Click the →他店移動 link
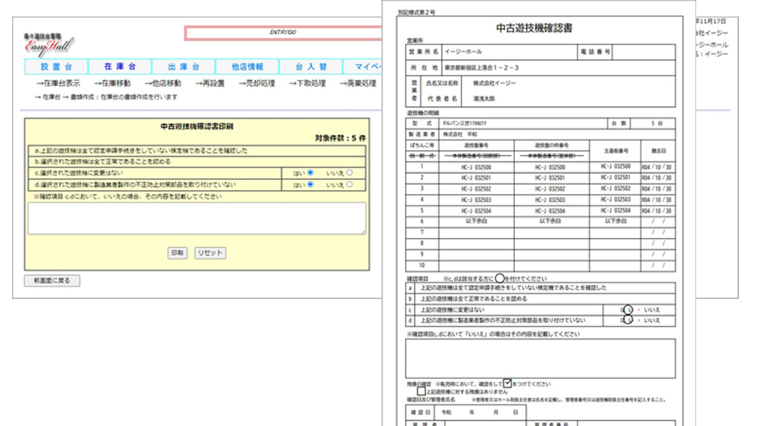 point(162,83)
